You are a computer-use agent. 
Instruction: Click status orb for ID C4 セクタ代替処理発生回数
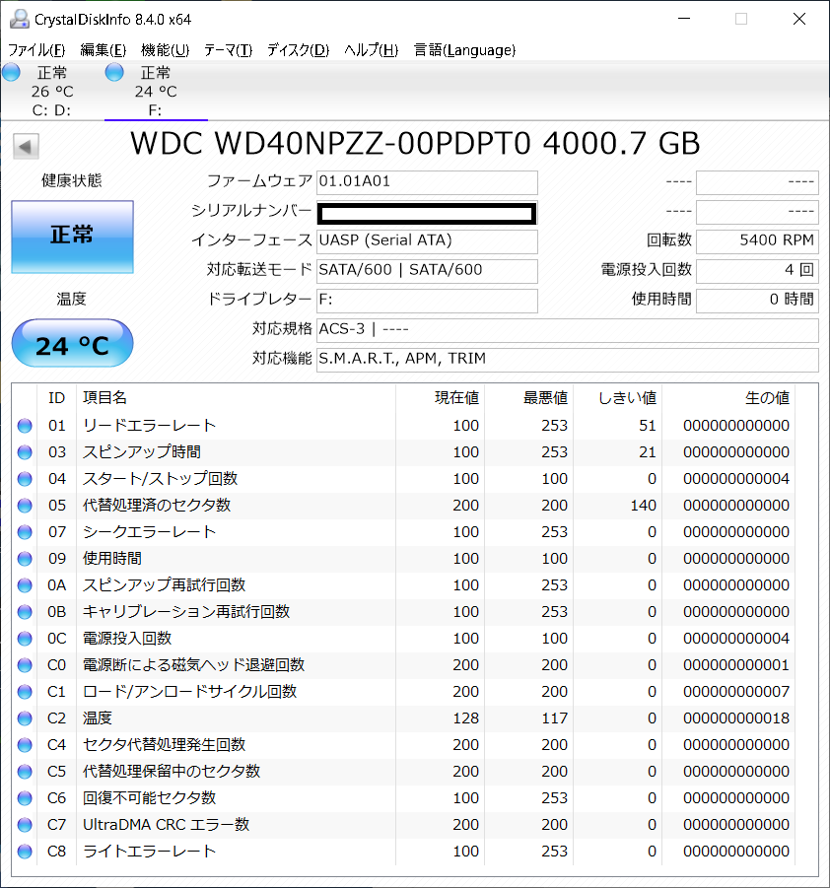tap(25, 745)
